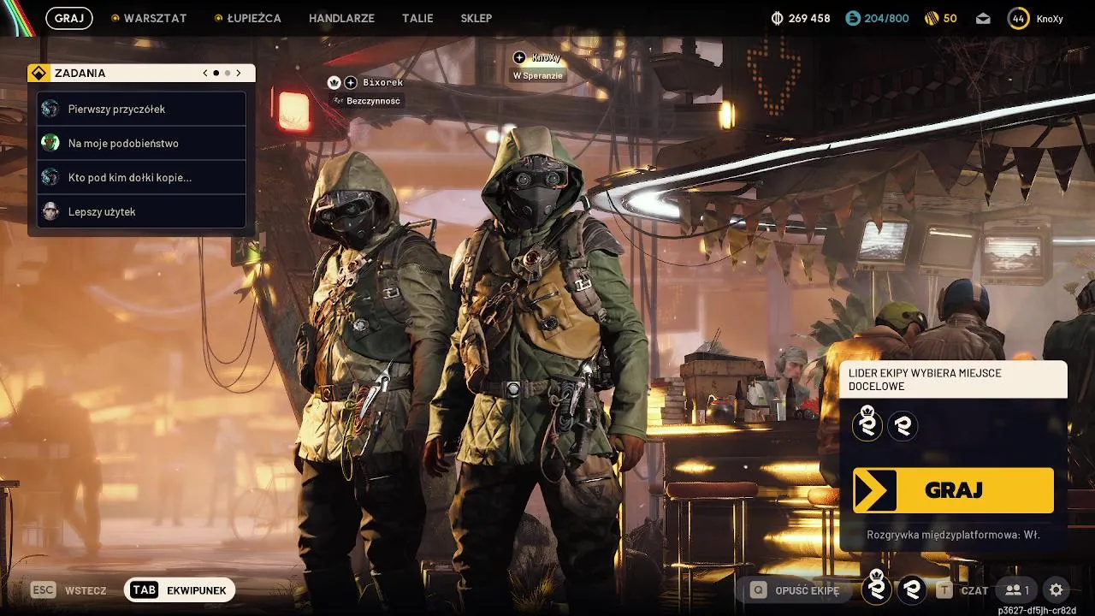
Task: Click the yellow GRAJ play button
Action: pos(953,490)
